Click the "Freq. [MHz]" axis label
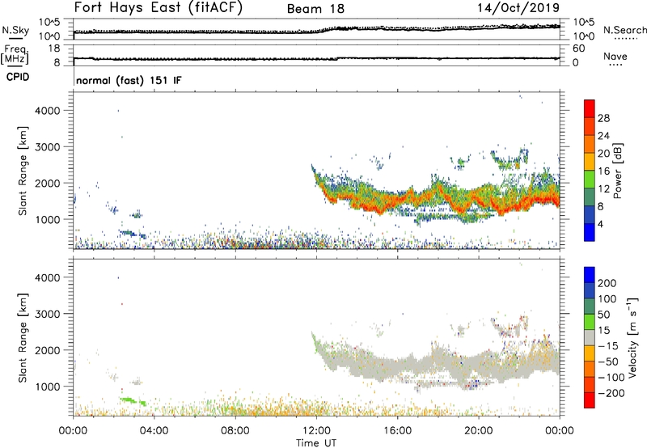This screenshot has height=448, width=647. pyautogui.click(x=15, y=54)
